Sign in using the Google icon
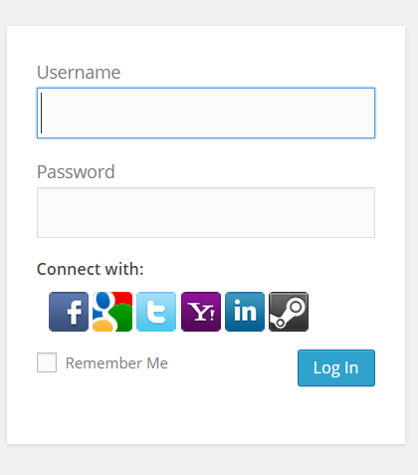 112,312
